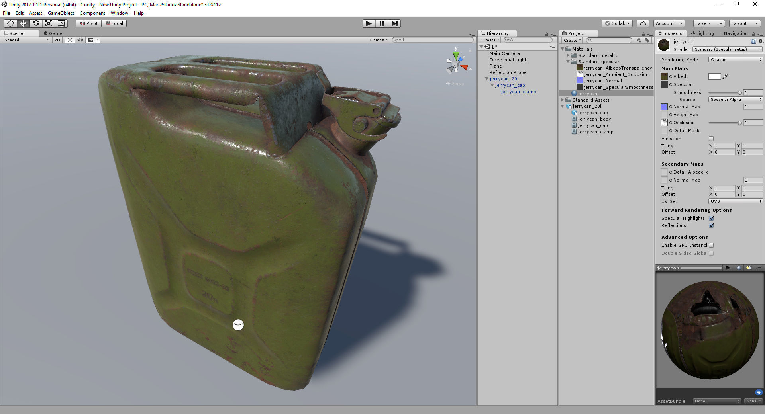This screenshot has width=765, height=414.
Task: Play the material preview animation
Action: (x=728, y=268)
